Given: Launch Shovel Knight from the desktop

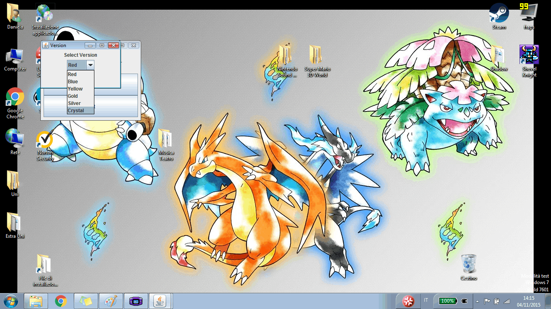Looking at the screenshot, I should point(529,61).
